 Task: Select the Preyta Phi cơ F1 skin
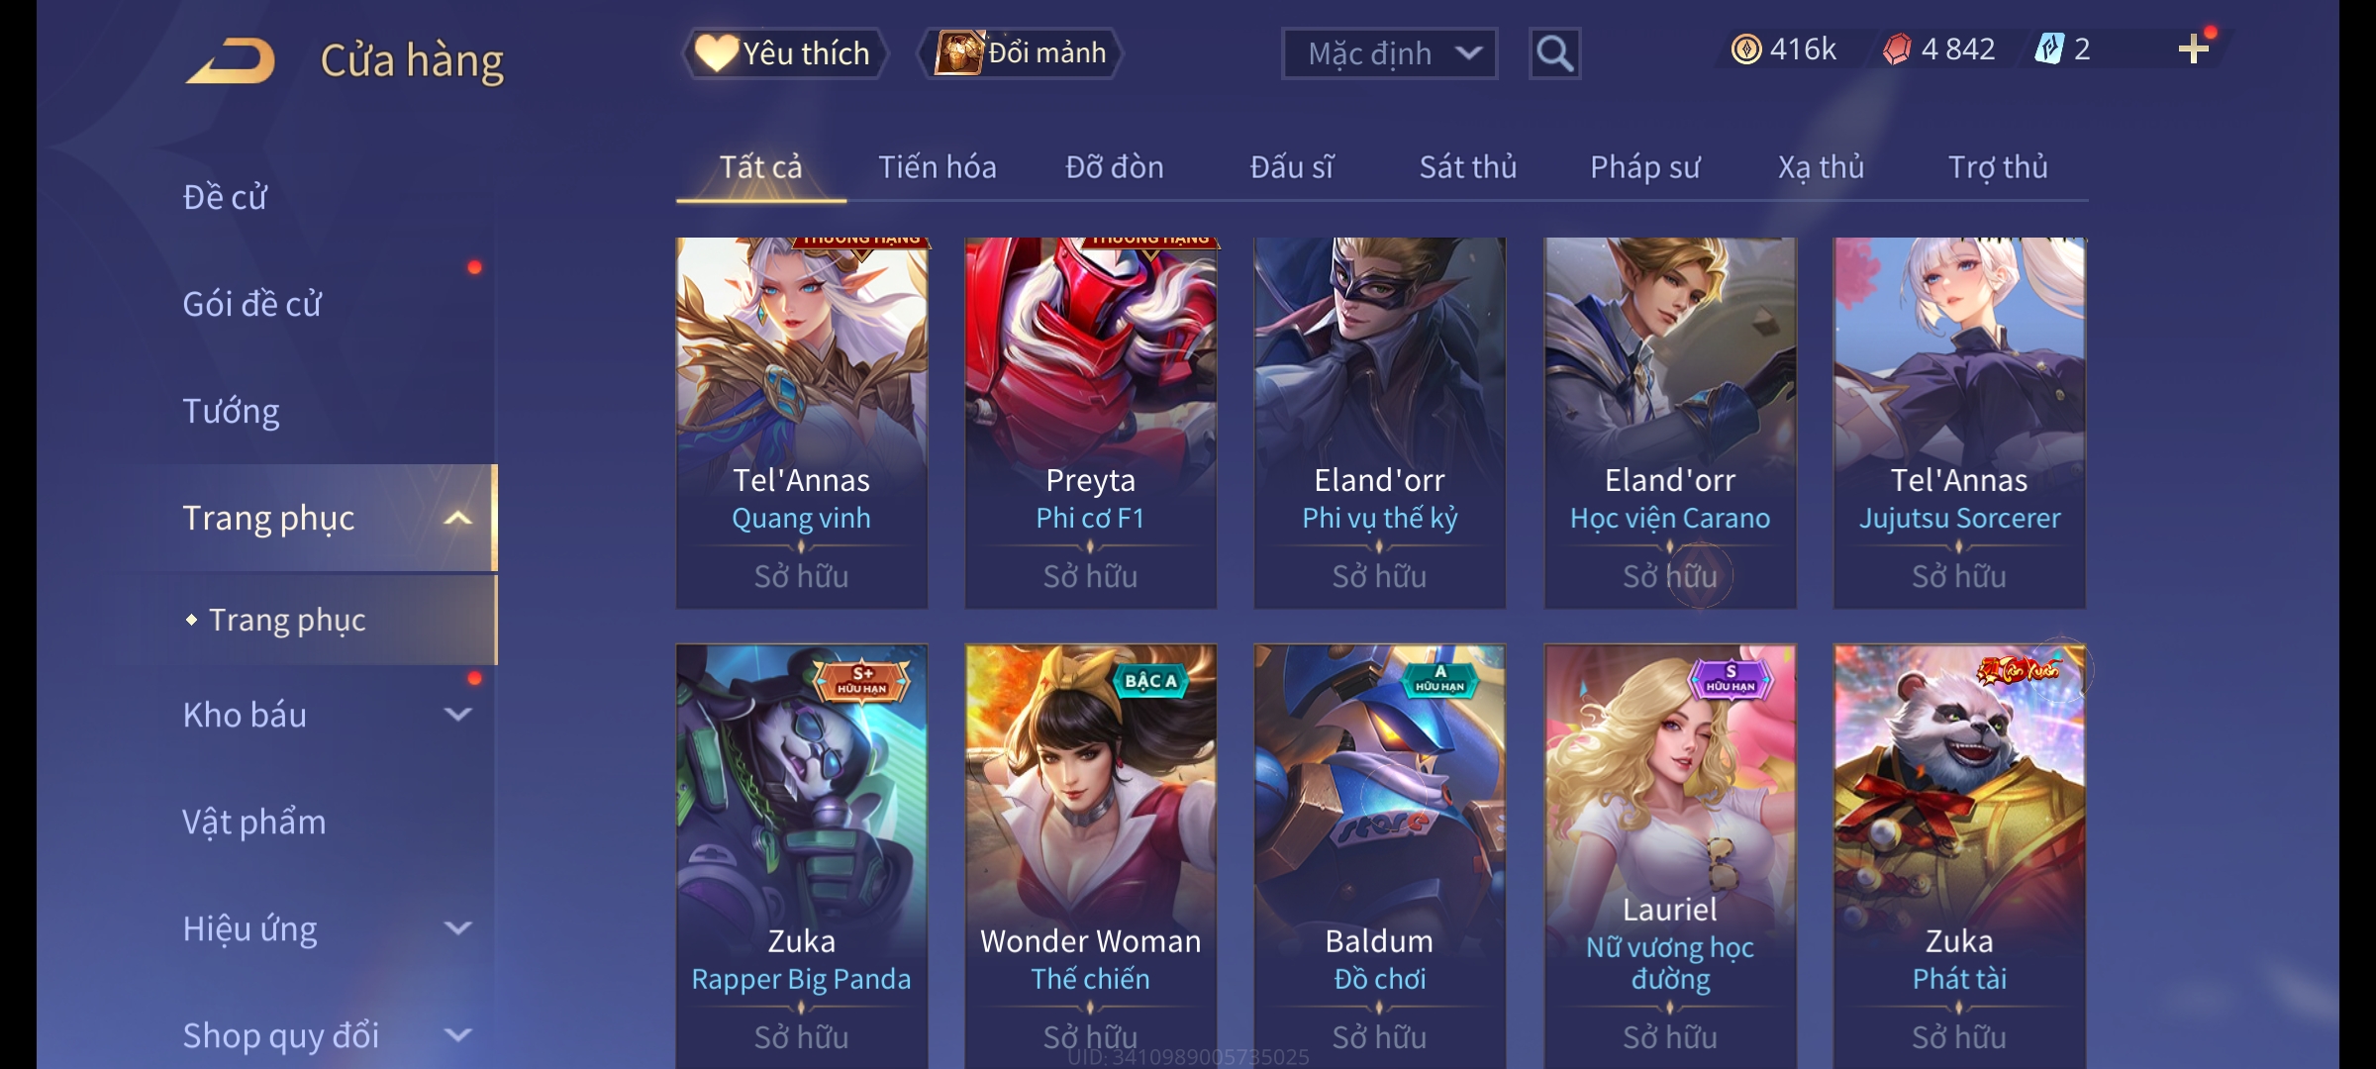pyautogui.click(x=1091, y=423)
